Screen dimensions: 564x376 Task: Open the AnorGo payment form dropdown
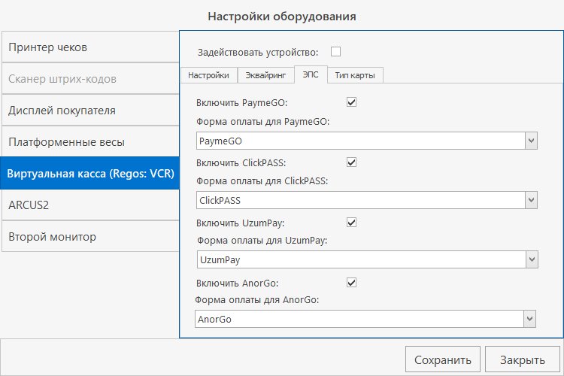529,319
